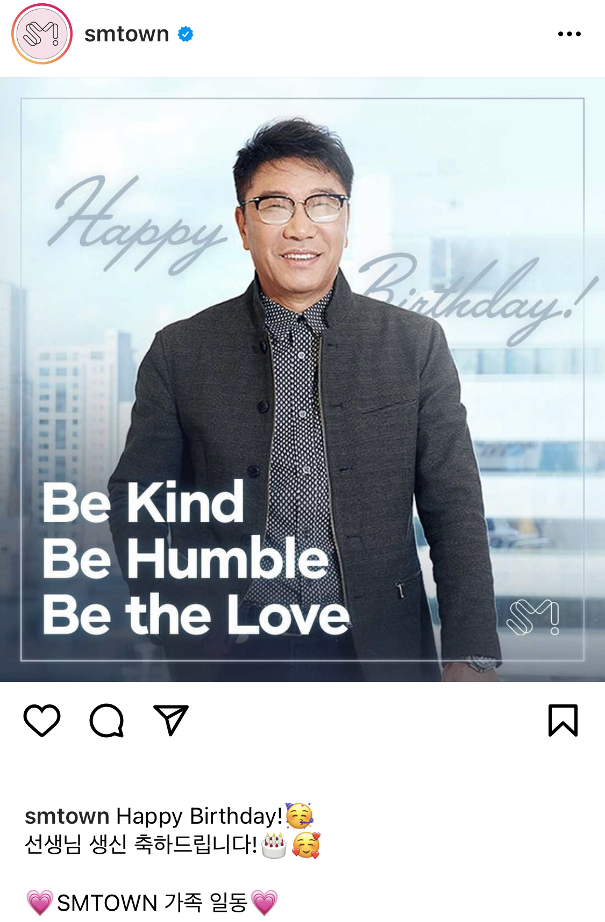Tap the blue verified badge next to smtown

click(186, 34)
